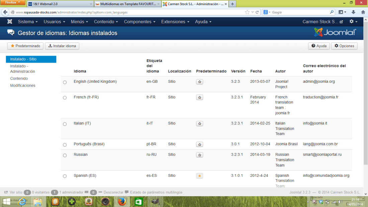This screenshot has height=207, width=368.
Task: Open Internet Explorer from taskbar
Action: point(22,202)
